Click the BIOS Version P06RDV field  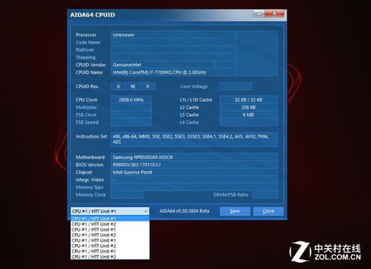[x=194, y=165]
